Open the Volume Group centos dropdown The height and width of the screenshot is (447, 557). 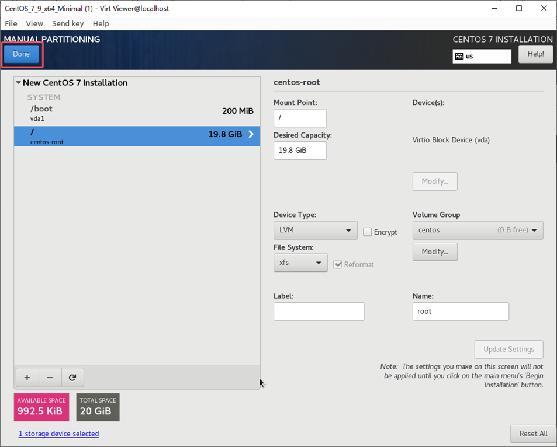coord(478,231)
